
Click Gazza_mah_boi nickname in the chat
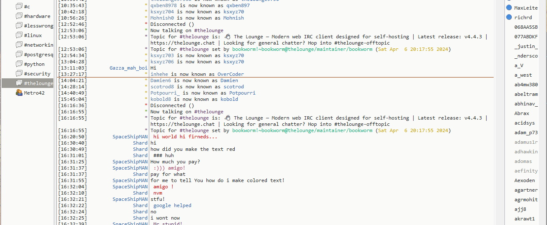[x=128, y=68]
